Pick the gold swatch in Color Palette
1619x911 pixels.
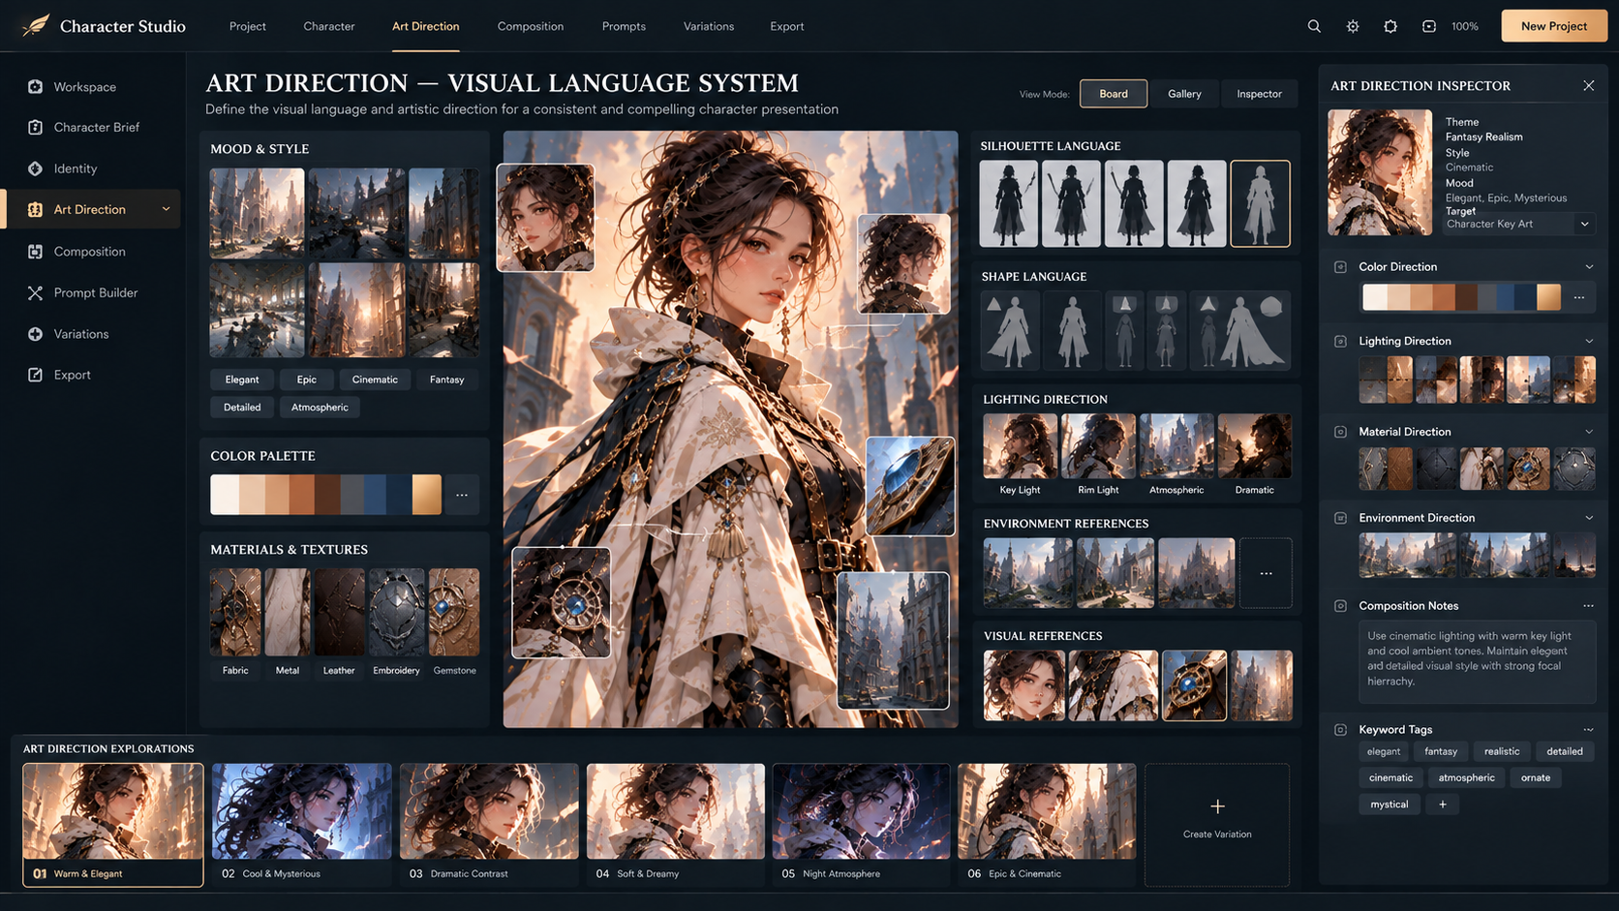426,495
